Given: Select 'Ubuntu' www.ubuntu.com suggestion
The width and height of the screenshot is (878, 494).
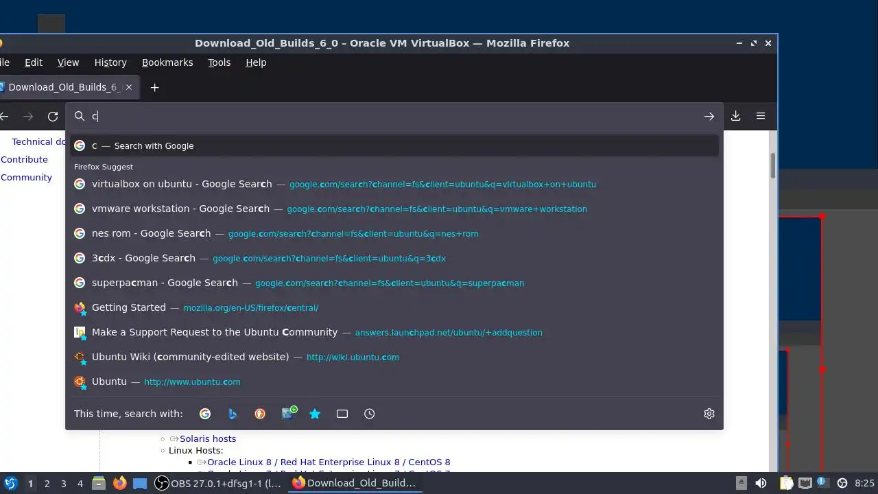Looking at the screenshot, I should (x=394, y=381).
